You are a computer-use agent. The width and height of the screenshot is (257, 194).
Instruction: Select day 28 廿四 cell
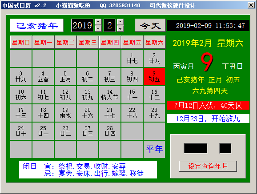[110, 131]
